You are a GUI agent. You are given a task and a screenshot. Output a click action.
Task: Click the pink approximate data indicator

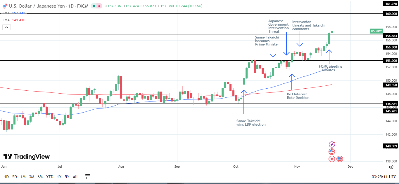(99, 6)
